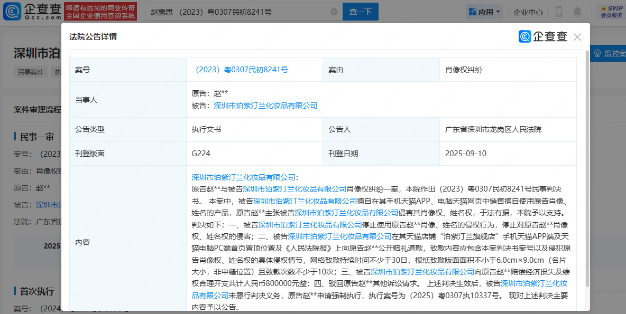Image resolution: width=626 pixels, height=314 pixels.
Task: Open SVIP 会员服务 badge
Action: pyautogui.click(x=612, y=12)
